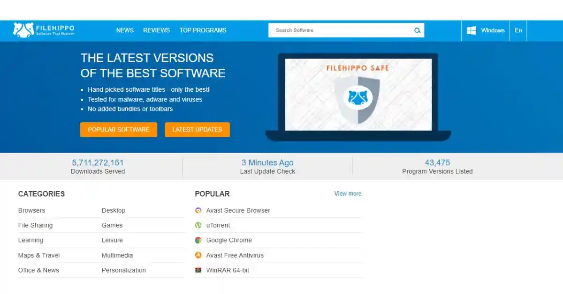563x294 pixels.
Task: Open the Desktop category
Action: [114, 211]
